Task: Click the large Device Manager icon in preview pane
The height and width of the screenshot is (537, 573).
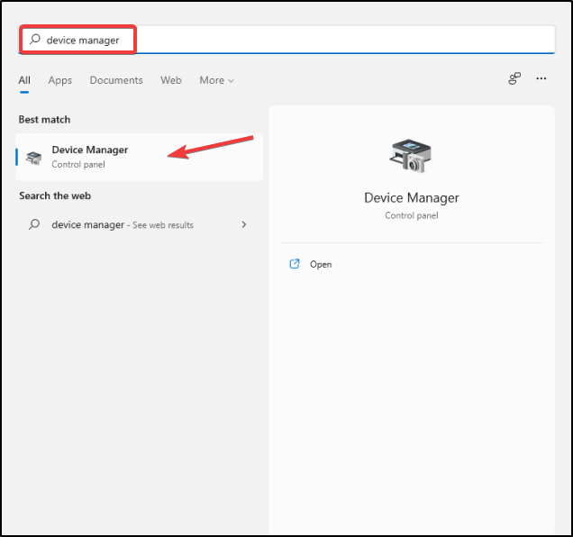Action: tap(411, 156)
